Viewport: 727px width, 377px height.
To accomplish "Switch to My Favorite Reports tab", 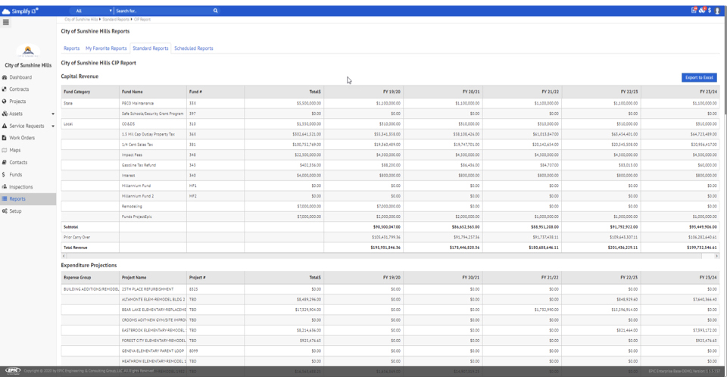I will [106, 48].
